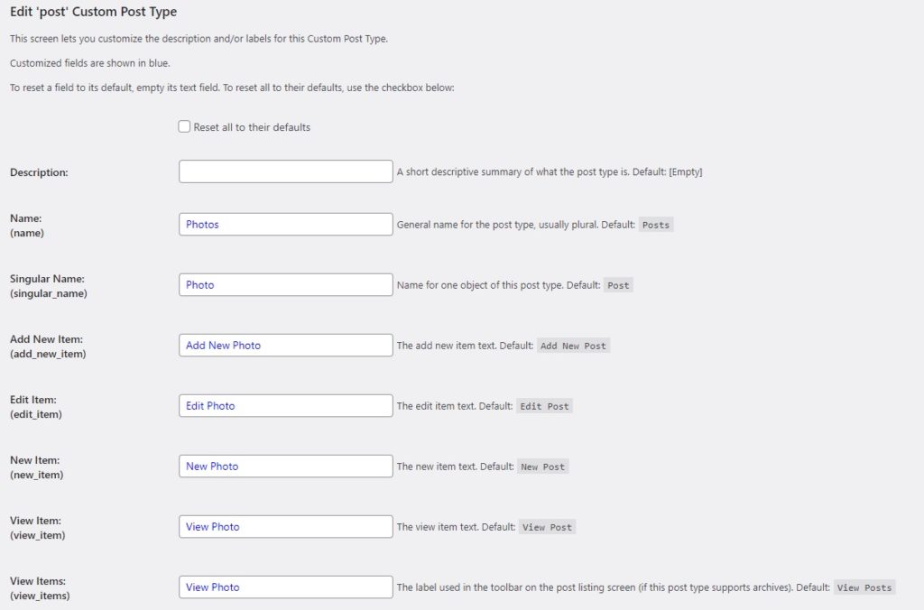Focus the 'Edit Photo' input field
Viewport: 924px width, 610px height.
(x=286, y=406)
